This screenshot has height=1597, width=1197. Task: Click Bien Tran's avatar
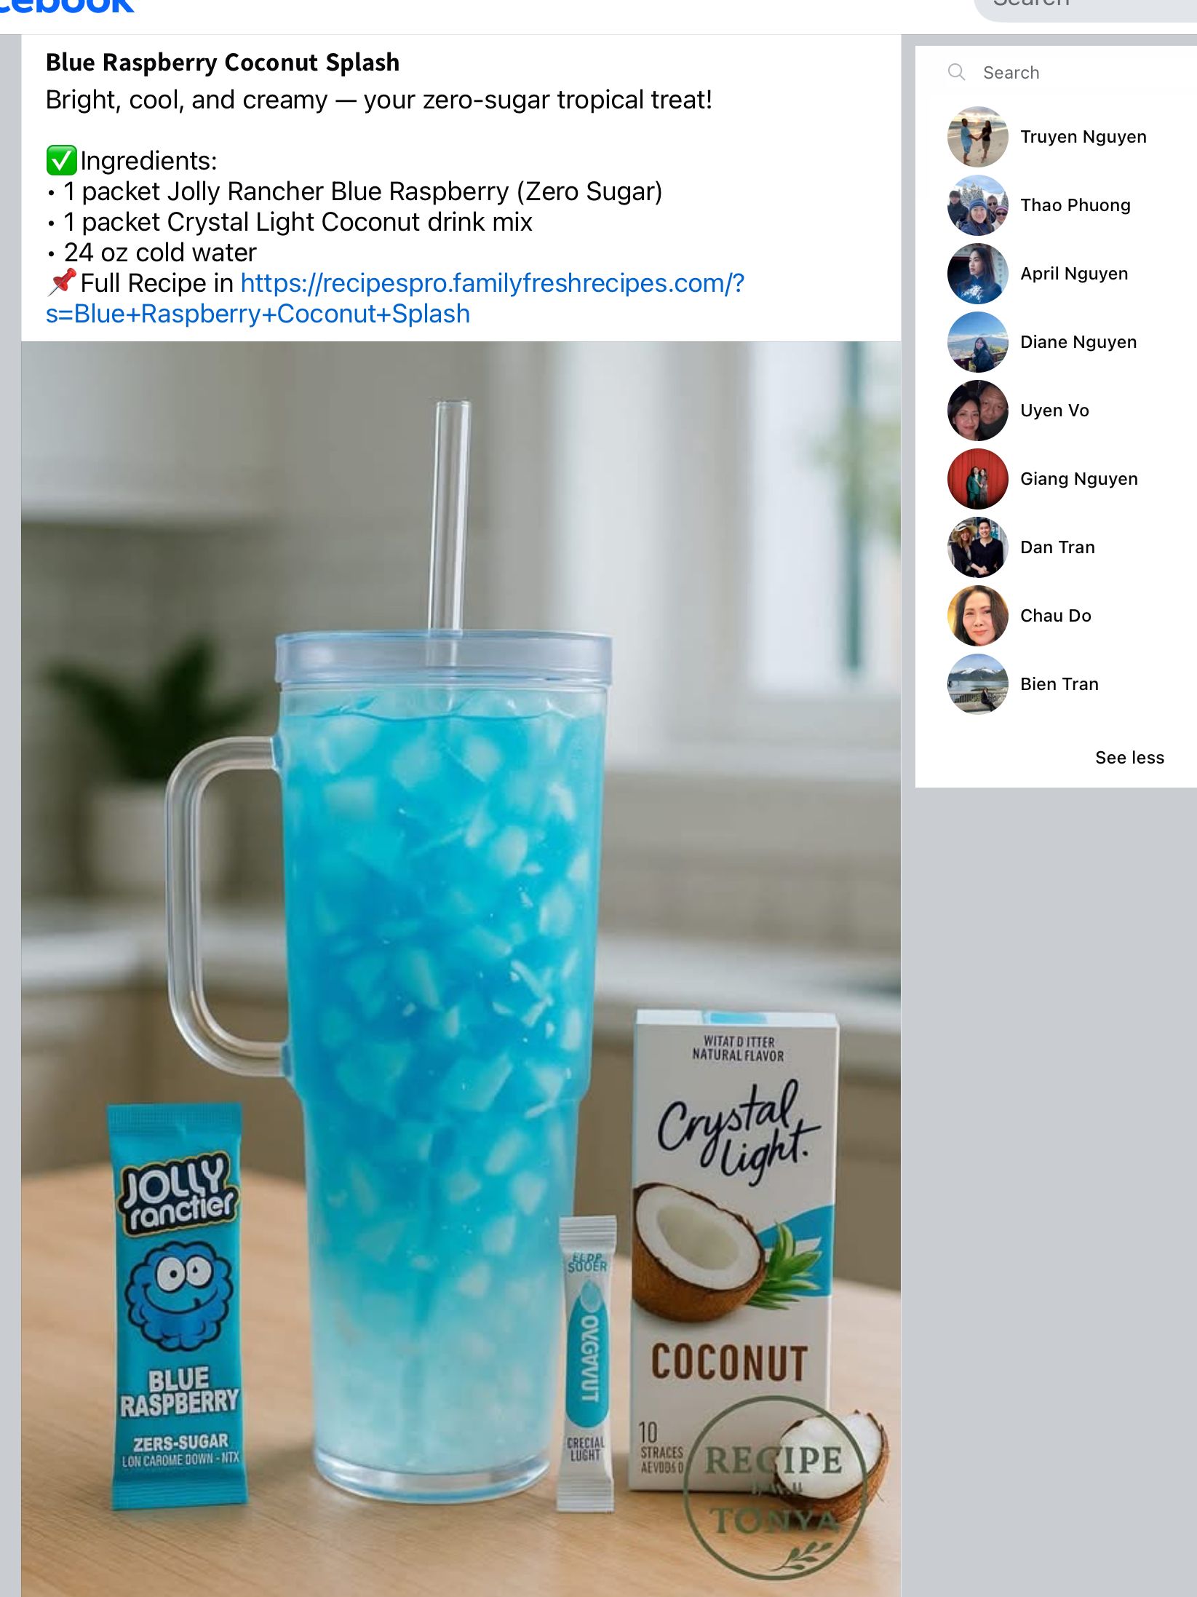[977, 684]
